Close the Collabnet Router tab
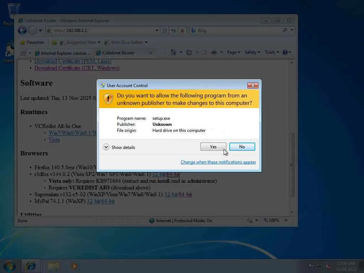This screenshot has width=364, height=273. pos(151,53)
